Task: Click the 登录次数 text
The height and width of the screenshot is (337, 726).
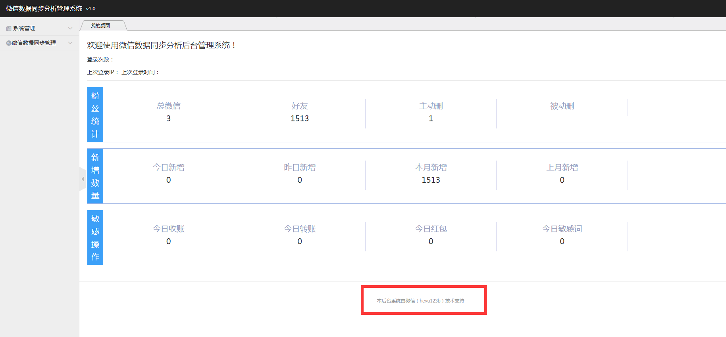Action: pos(100,59)
